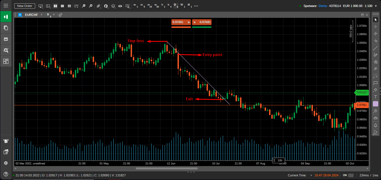The height and width of the screenshot is (180, 381).
Task: Enable the single chart view mode
Action: click(x=62, y=6)
